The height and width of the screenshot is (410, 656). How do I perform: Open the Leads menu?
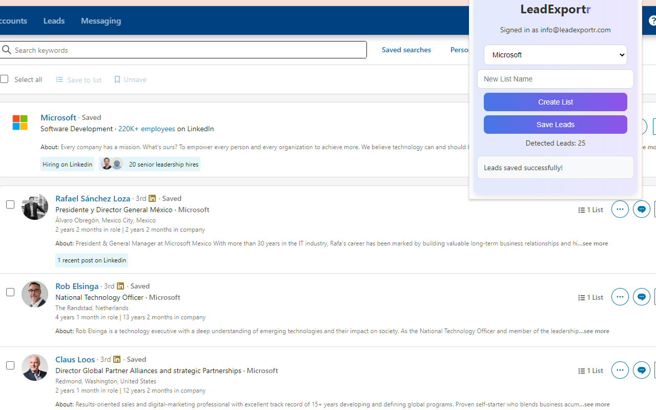pos(54,20)
